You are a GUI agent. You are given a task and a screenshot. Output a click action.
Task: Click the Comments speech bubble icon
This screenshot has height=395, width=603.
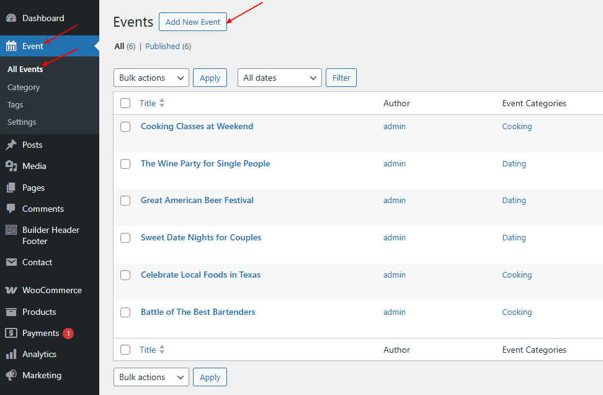[11, 209]
